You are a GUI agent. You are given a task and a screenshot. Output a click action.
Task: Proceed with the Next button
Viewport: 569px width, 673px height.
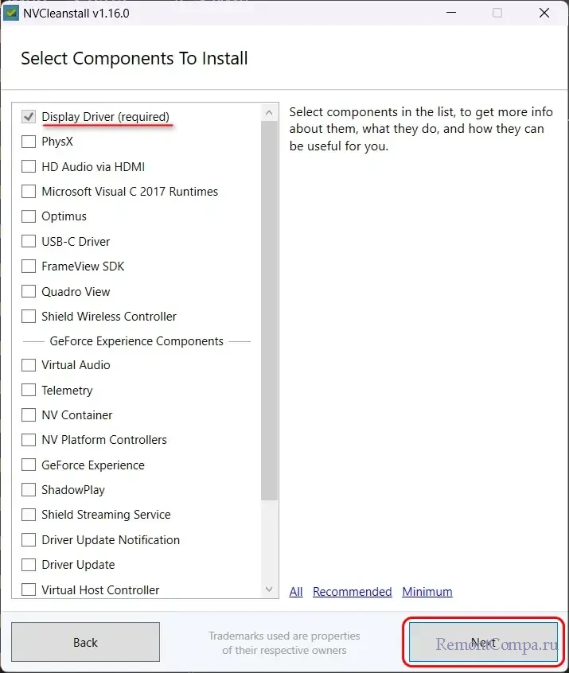pyautogui.click(x=483, y=643)
